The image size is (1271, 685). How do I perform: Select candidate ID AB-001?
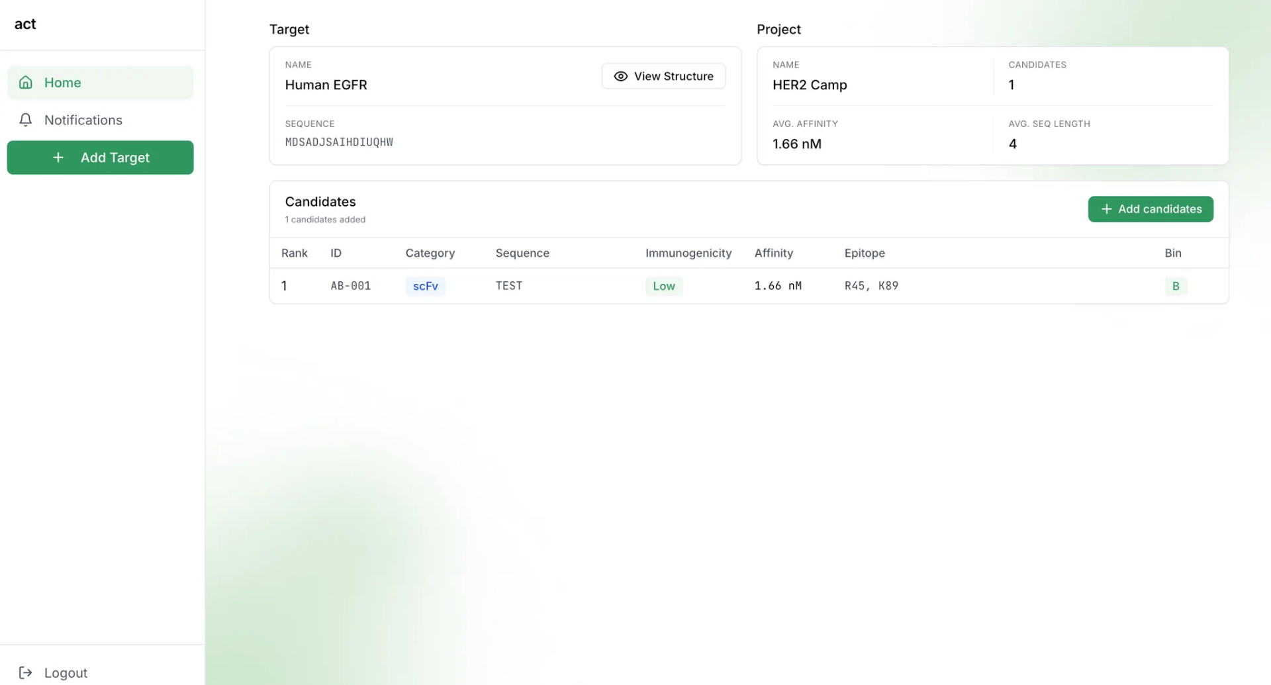(350, 286)
